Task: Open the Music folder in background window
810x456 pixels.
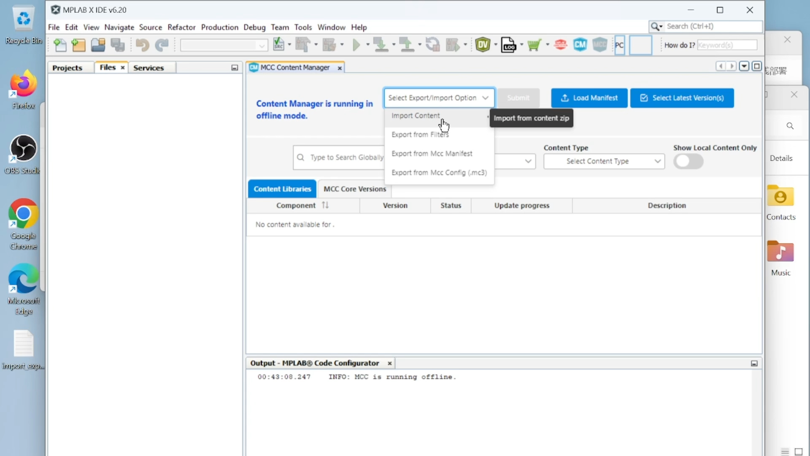Action: pyautogui.click(x=780, y=258)
